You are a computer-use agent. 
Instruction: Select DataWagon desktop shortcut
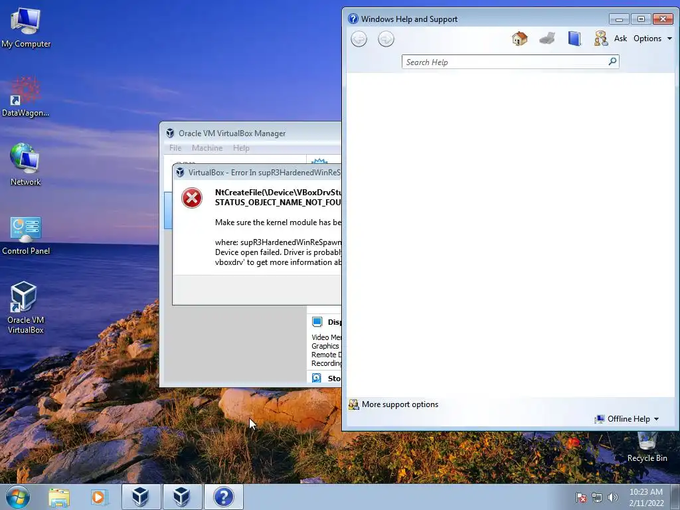click(x=26, y=97)
